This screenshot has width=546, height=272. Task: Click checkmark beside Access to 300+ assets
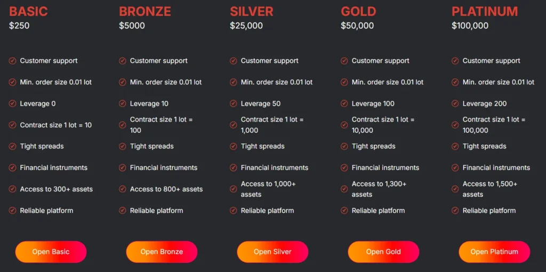click(x=12, y=189)
